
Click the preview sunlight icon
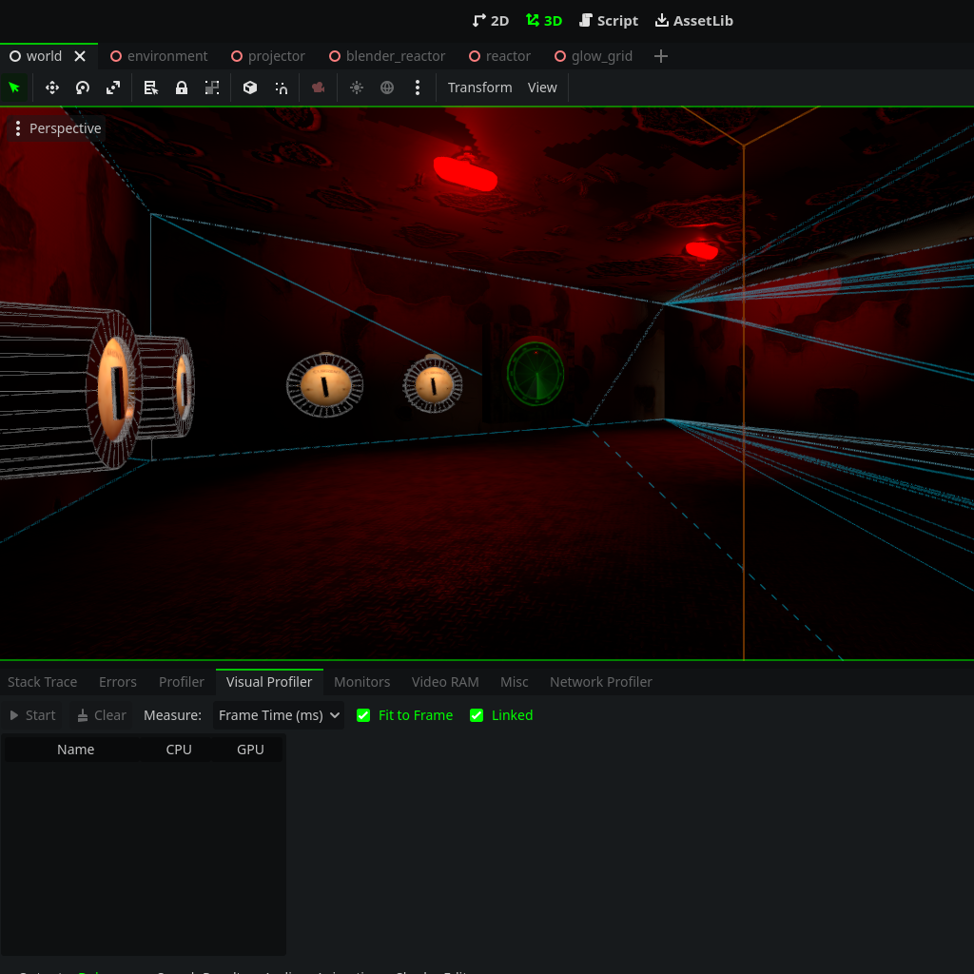click(x=357, y=88)
